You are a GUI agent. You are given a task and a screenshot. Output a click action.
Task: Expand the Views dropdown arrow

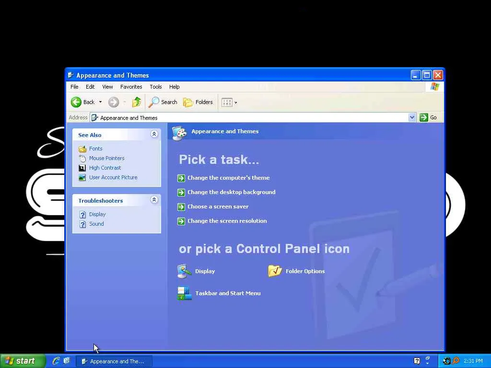[236, 103]
